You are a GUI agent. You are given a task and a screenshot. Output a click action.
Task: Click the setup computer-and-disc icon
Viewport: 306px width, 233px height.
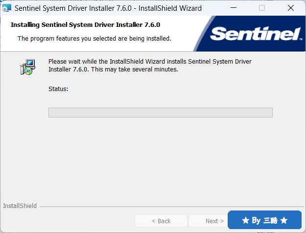coord(27,67)
